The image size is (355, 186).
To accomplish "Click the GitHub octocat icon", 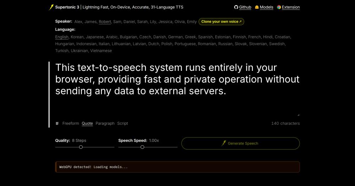I will pyautogui.click(x=236, y=7).
